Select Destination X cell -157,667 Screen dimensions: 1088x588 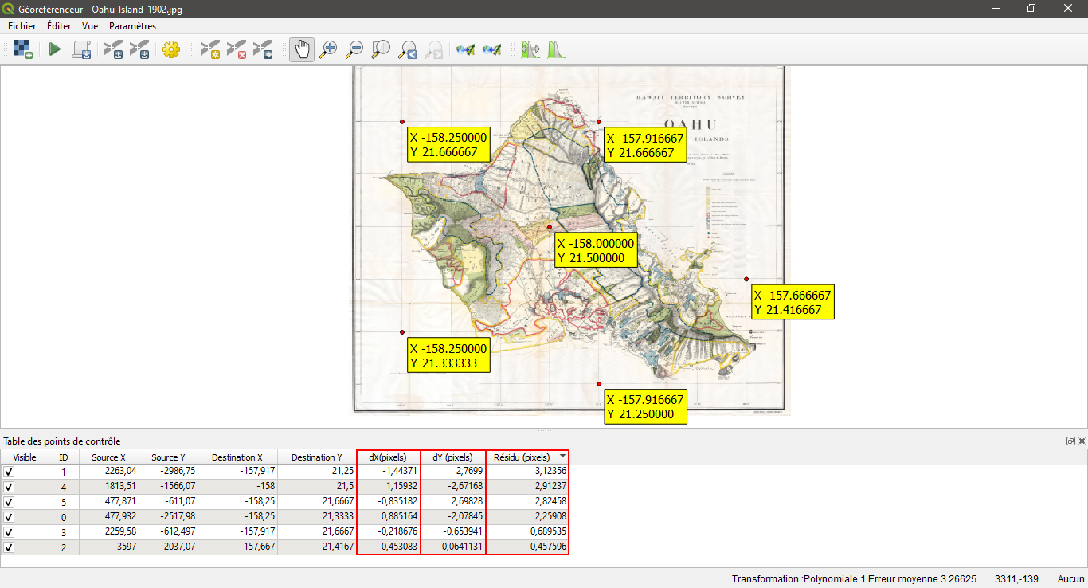point(237,547)
